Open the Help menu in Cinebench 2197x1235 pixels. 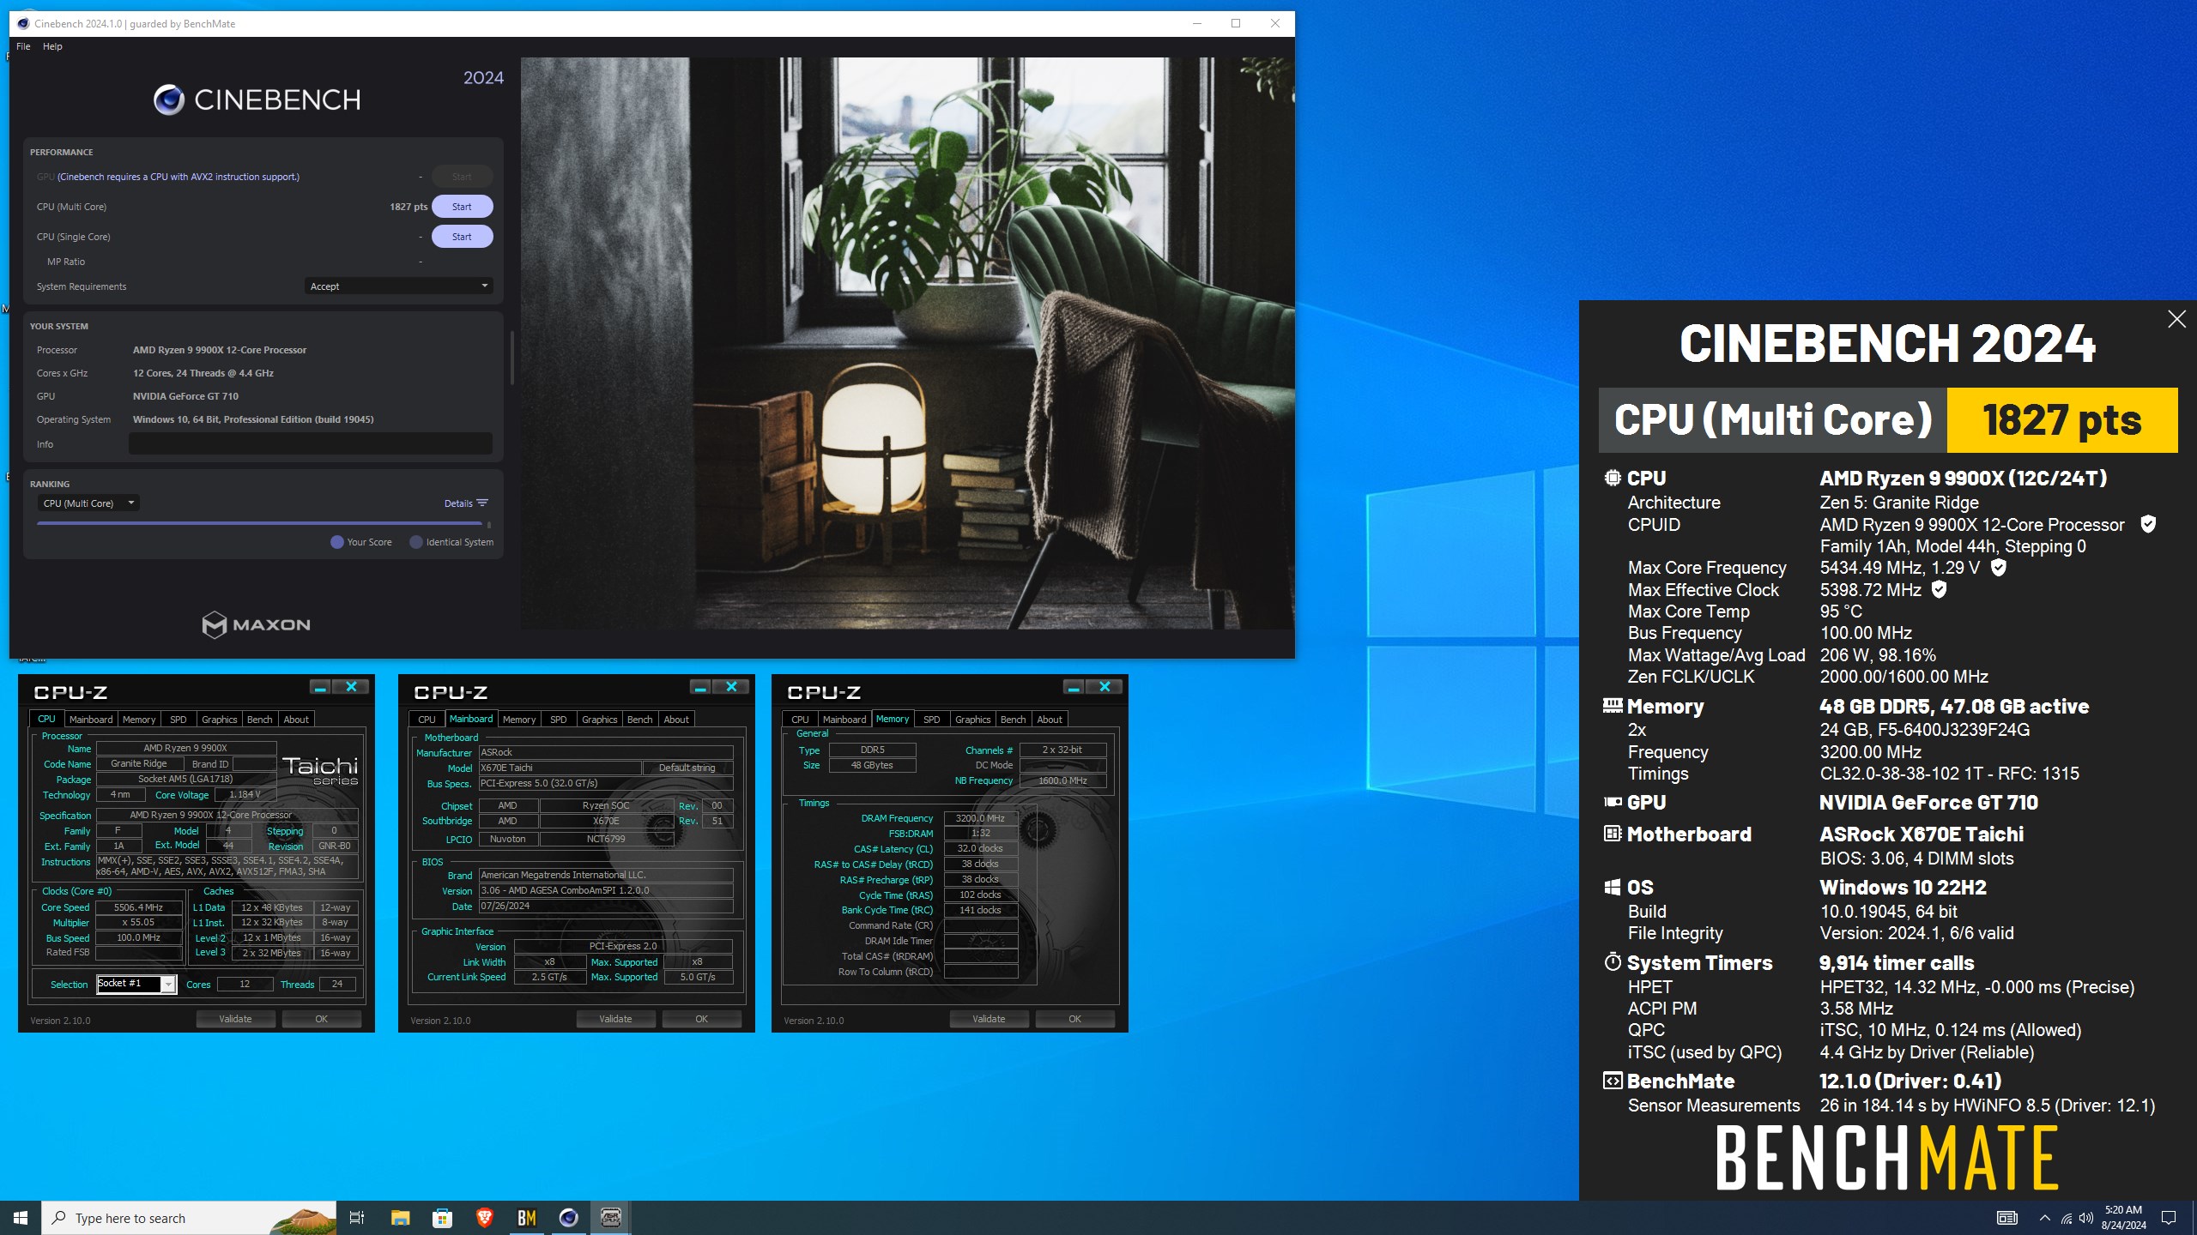pos(52,46)
